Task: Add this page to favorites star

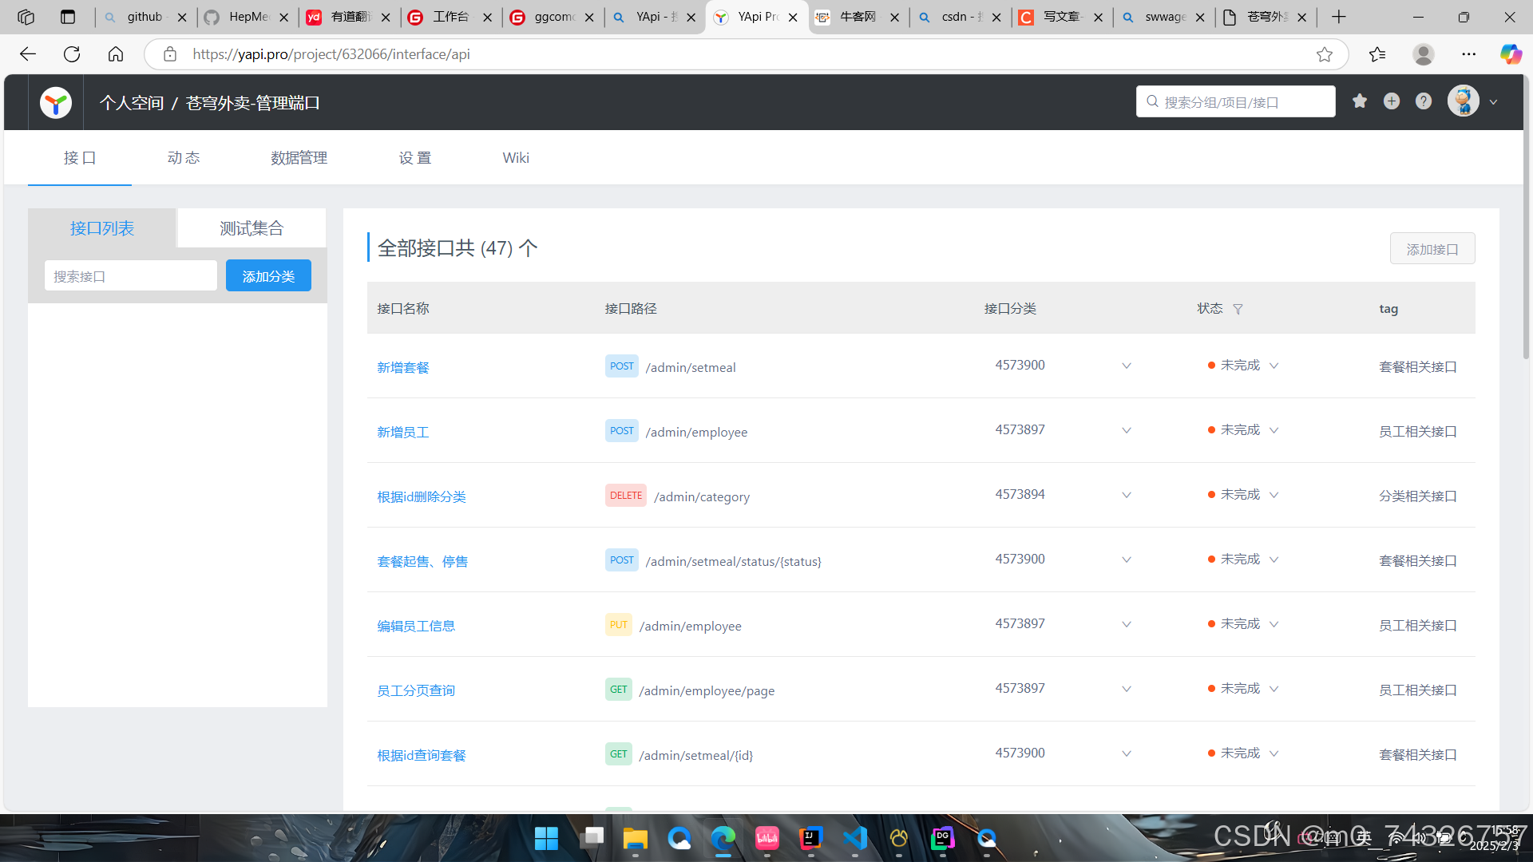Action: pos(1325,54)
